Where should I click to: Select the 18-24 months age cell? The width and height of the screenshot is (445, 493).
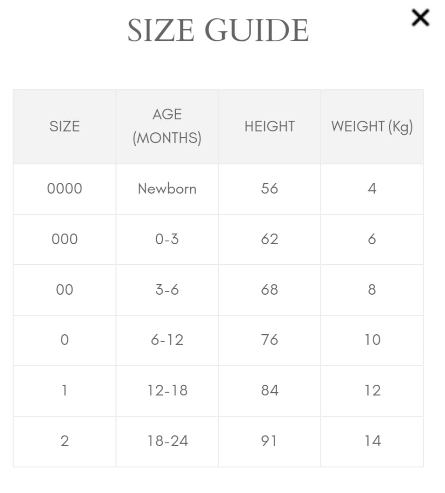(167, 442)
